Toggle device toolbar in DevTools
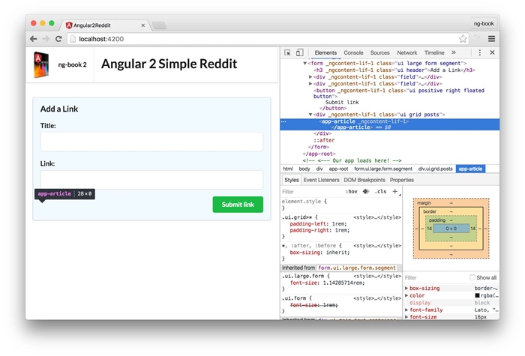This screenshot has height=356, width=525. point(299,53)
